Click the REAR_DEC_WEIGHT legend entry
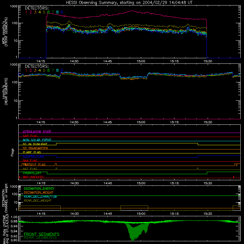Screen dimensions: 244x244 (x=38, y=201)
